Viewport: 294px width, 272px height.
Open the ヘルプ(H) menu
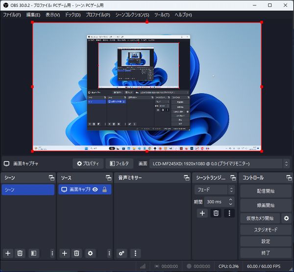click(x=183, y=15)
